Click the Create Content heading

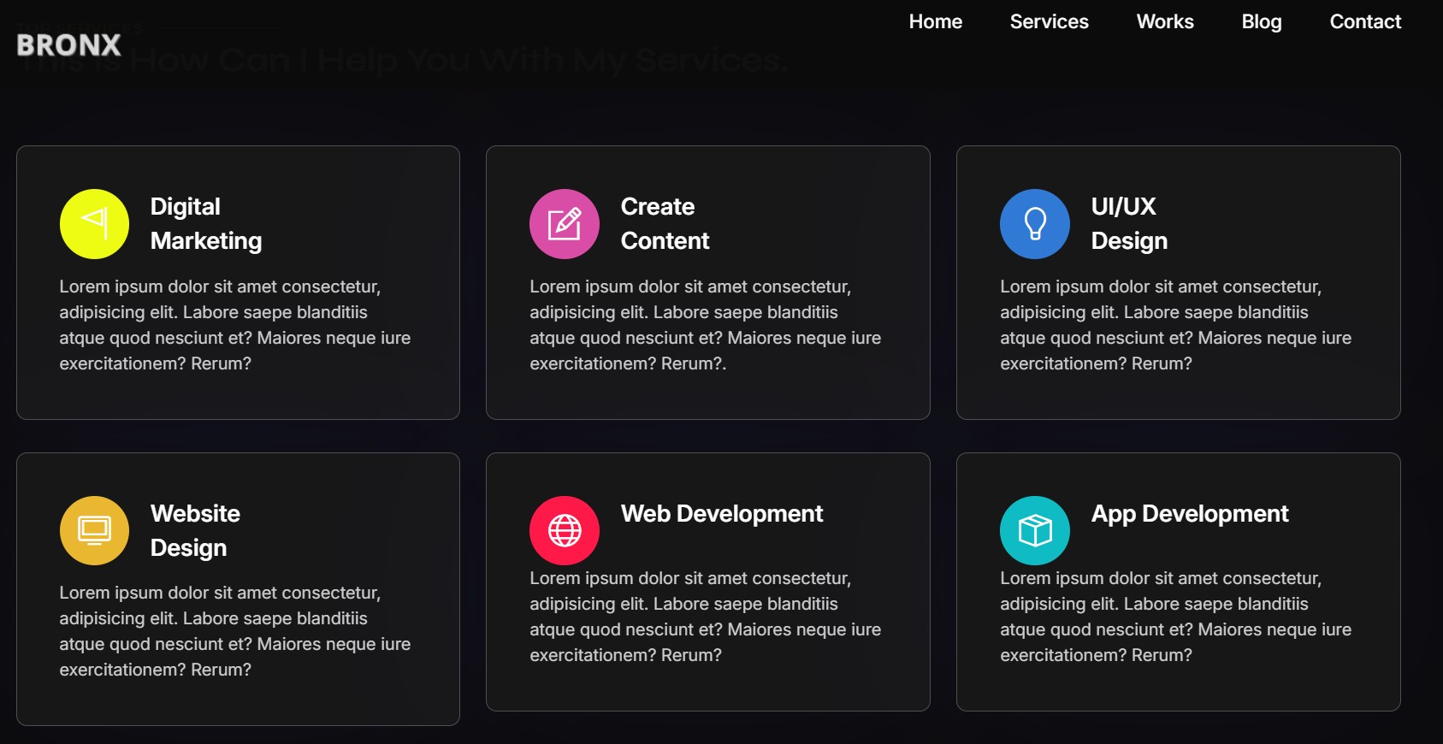click(665, 224)
